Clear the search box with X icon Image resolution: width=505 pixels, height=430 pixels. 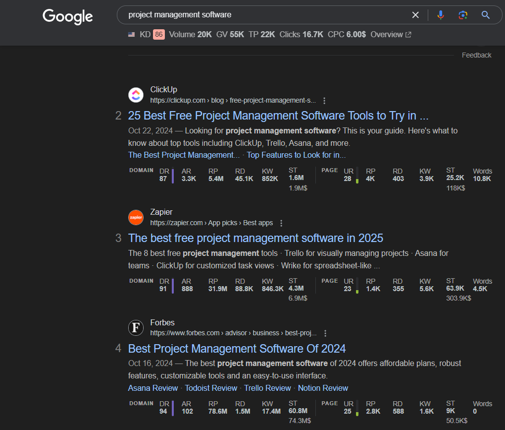coord(415,15)
